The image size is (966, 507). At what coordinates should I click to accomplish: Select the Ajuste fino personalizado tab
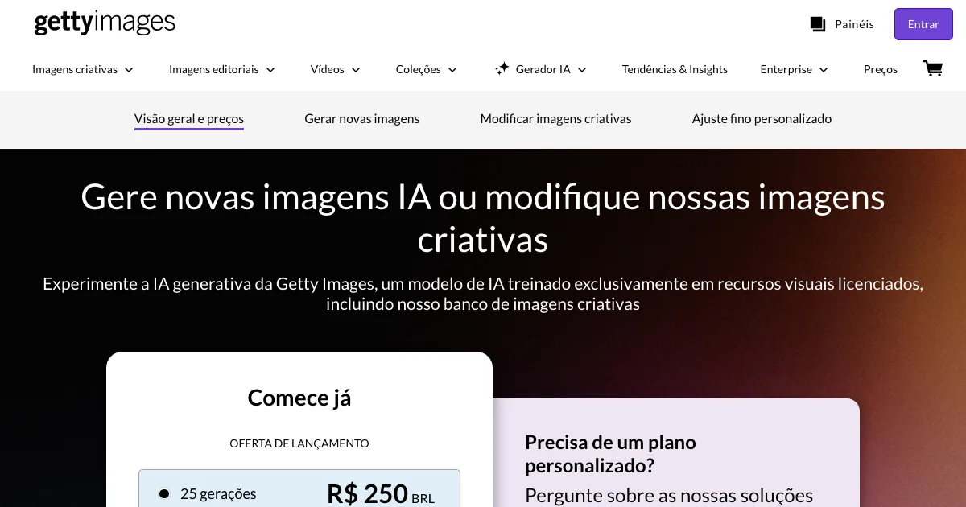[x=762, y=119]
